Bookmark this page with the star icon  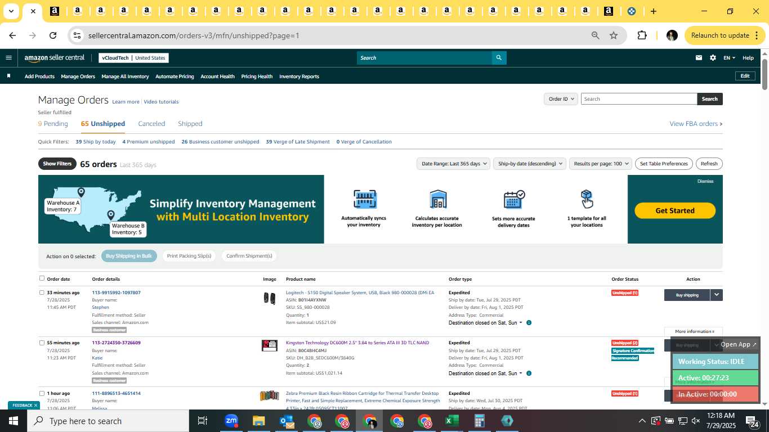coord(614,35)
